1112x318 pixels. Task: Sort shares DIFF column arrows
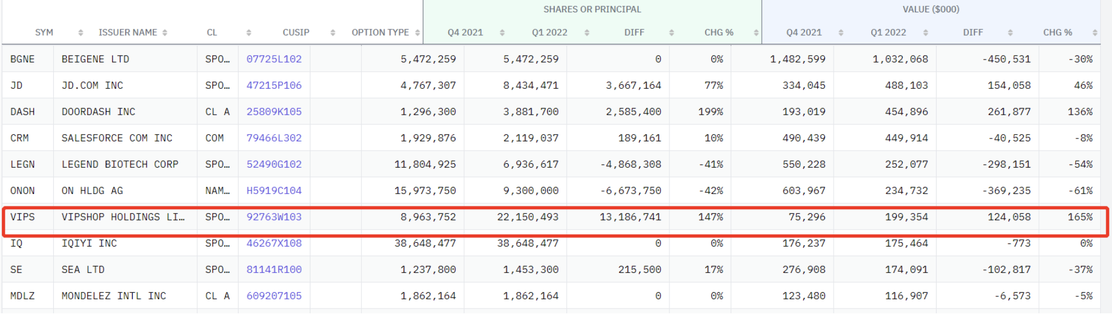[x=671, y=33]
